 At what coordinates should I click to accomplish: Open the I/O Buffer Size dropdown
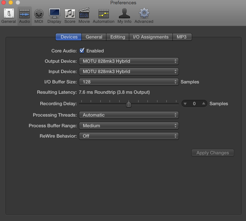[129, 82]
